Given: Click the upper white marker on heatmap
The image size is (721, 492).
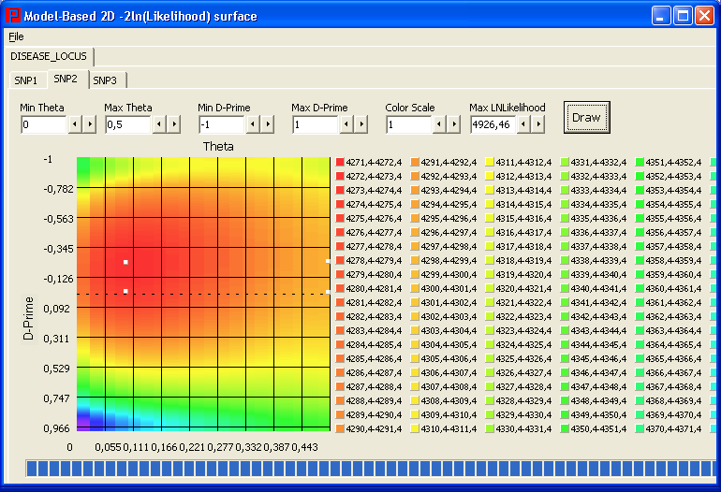Looking at the screenshot, I should click(125, 262).
